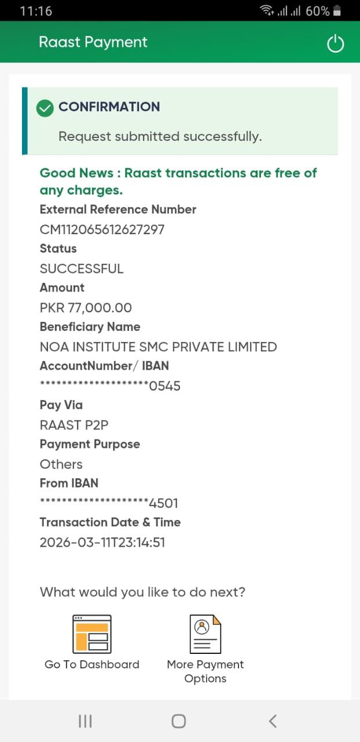The image size is (360, 742).
Task: Tap the Wi-Fi signal icon
Action: [267, 10]
